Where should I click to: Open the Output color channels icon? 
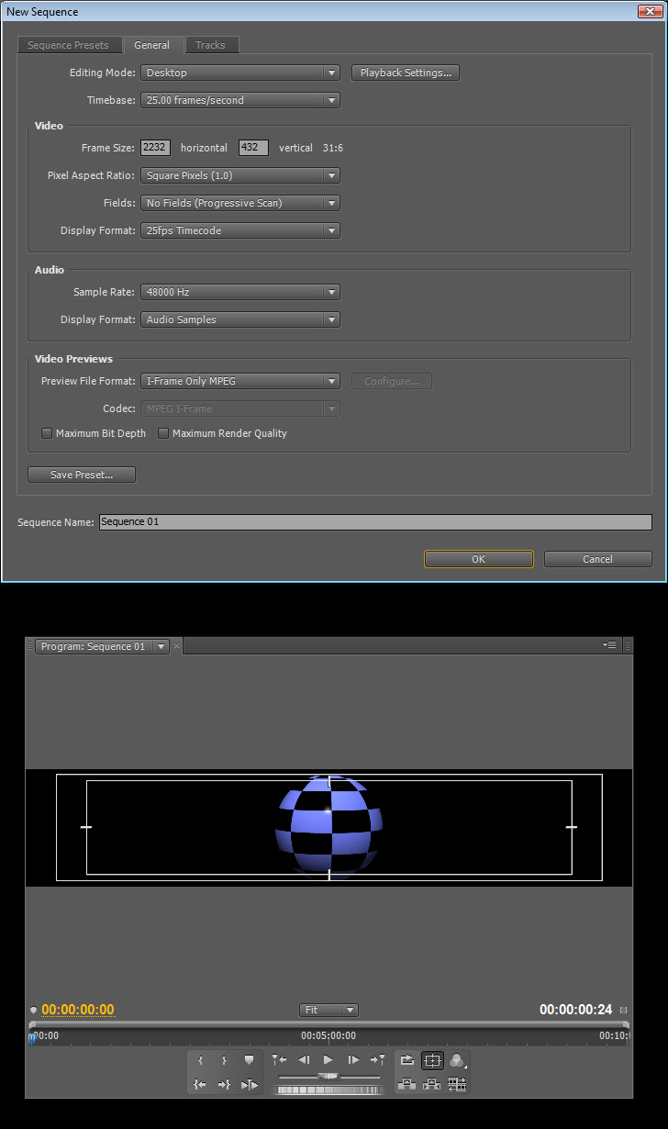[x=457, y=1060]
